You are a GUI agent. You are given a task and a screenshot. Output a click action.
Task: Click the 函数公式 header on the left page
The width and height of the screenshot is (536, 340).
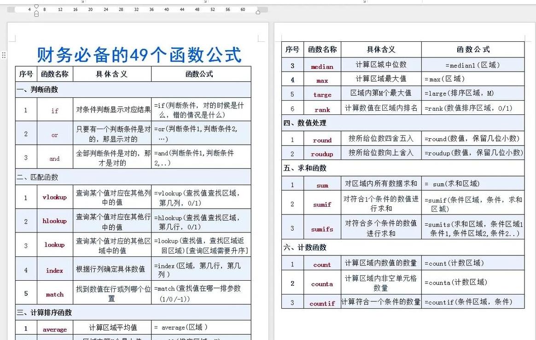(199, 74)
